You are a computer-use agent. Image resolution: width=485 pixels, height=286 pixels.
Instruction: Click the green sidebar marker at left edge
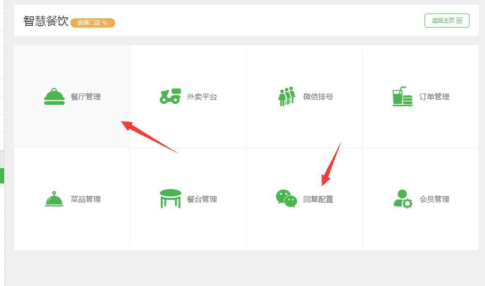(2, 176)
